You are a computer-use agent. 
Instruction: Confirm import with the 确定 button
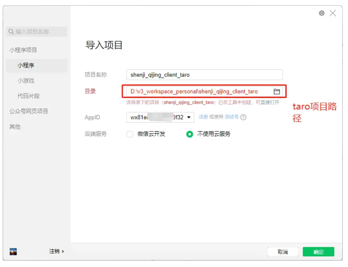pyautogui.click(x=318, y=252)
